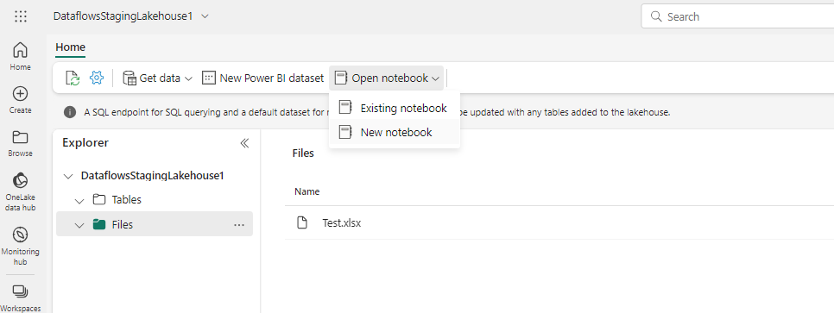Click the Name column header
The width and height of the screenshot is (834, 313).
point(306,191)
